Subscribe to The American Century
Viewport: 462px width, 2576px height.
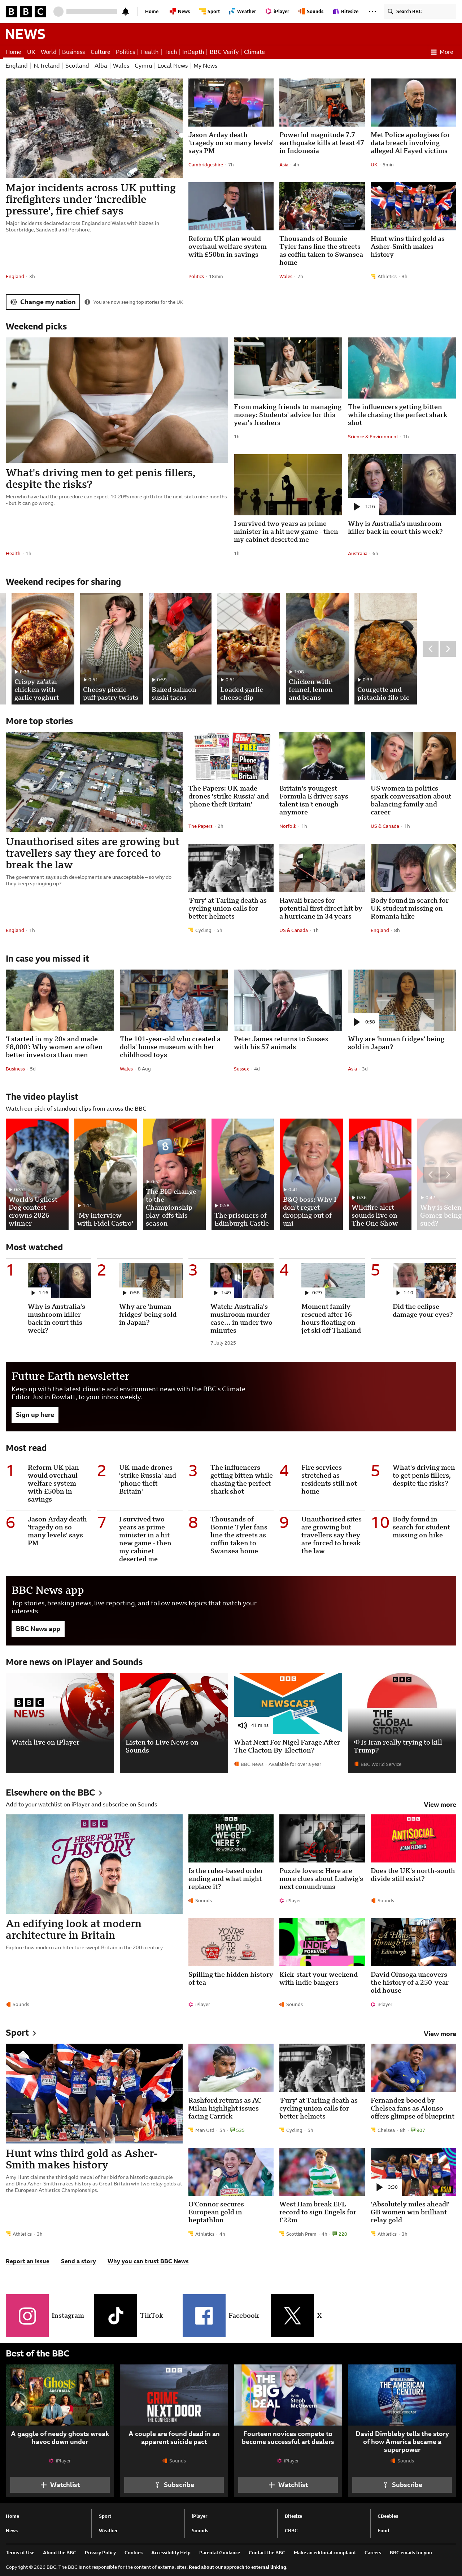click(x=402, y=2484)
